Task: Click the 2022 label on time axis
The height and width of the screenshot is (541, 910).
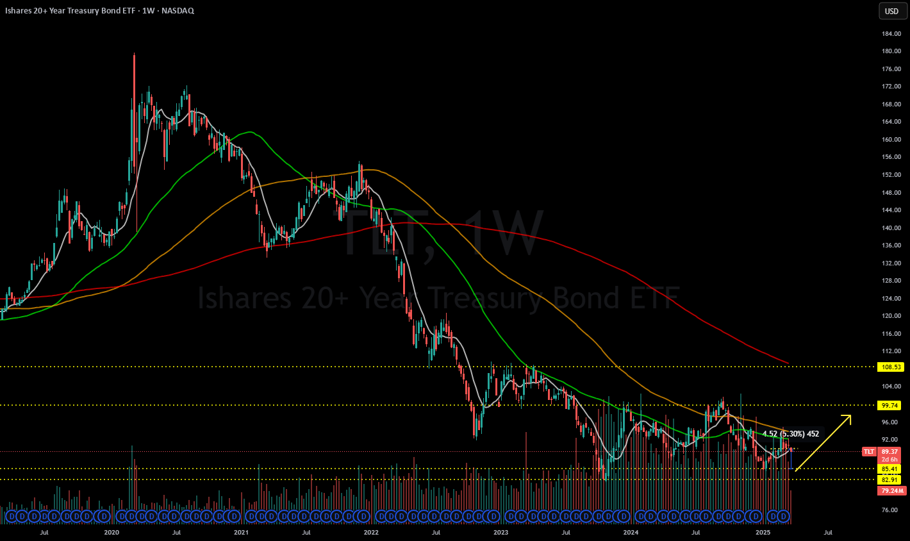Action: (x=371, y=533)
